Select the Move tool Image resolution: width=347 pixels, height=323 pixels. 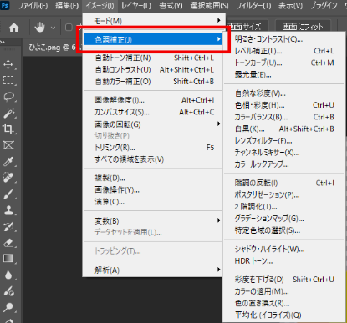click(x=8, y=64)
